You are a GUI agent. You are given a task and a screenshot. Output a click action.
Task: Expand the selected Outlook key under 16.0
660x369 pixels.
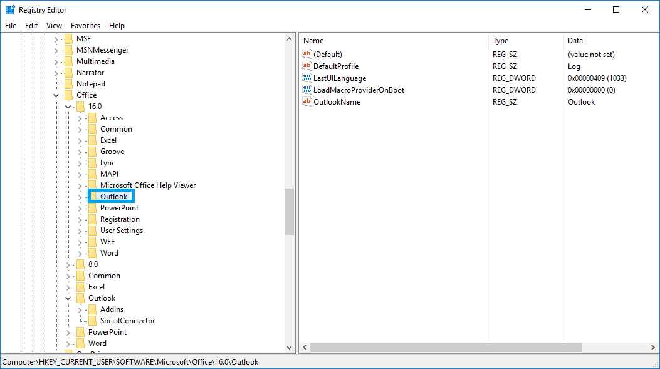(80, 197)
